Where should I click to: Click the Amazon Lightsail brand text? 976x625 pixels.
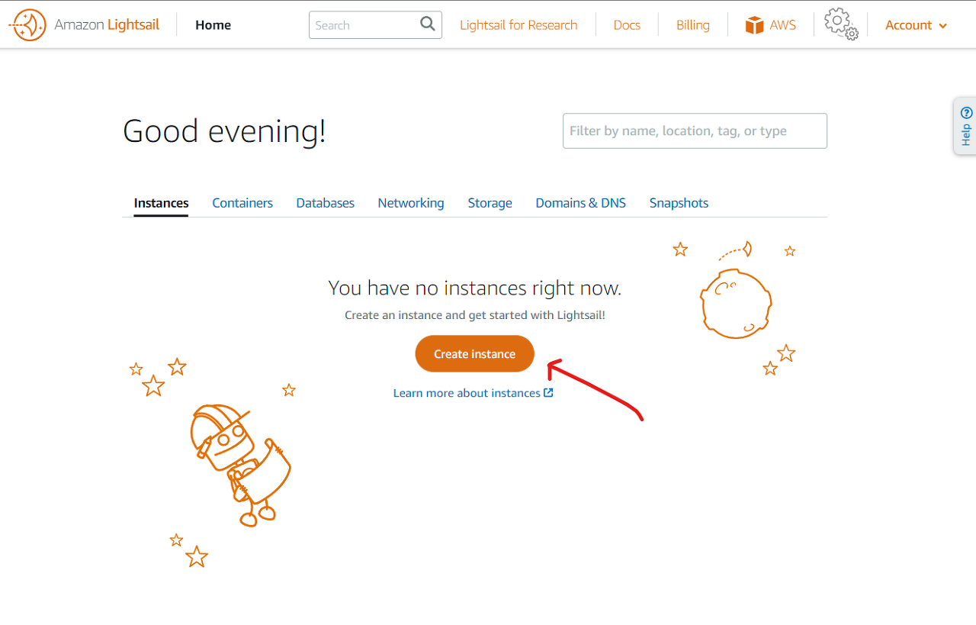point(107,25)
